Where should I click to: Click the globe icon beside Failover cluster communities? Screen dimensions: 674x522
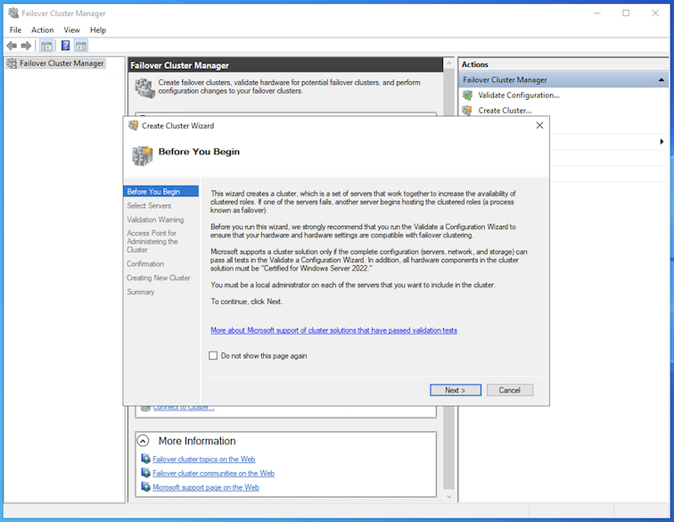coord(145,473)
